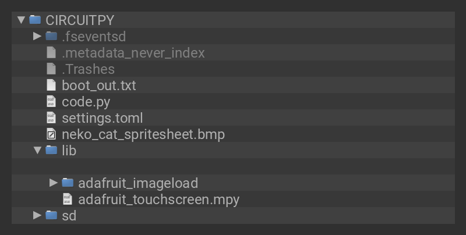The height and width of the screenshot is (235, 466).
Task: Click the adafruit_imageload folder icon
Action: [x=68, y=183]
